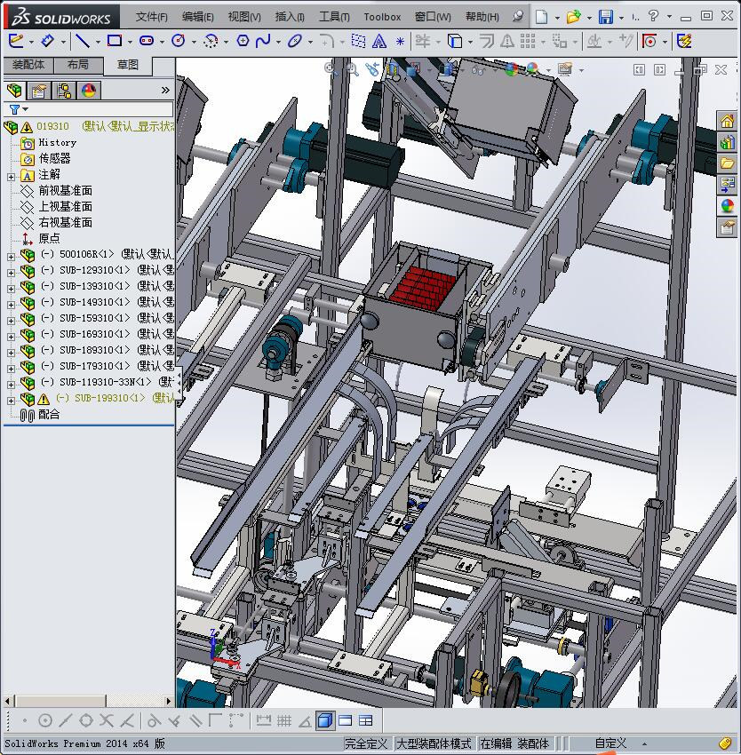Open the Toolbox menu
741x755 pixels.
[382, 18]
